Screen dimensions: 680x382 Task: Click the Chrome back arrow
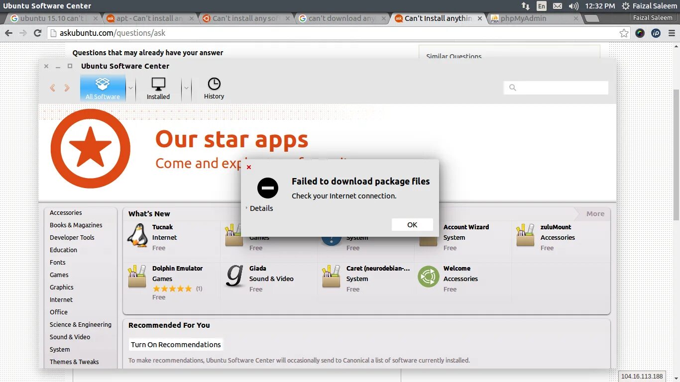pyautogui.click(x=8, y=33)
